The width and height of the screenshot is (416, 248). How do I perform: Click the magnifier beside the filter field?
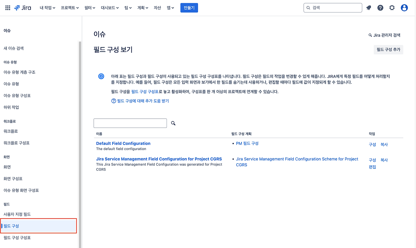(173, 123)
